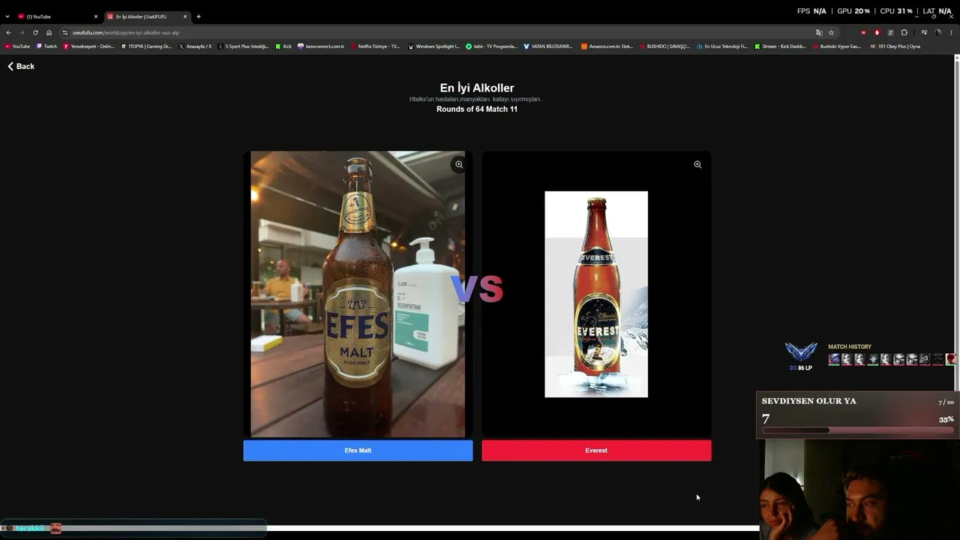The height and width of the screenshot is (540, 960).
Task: Open the Stream - Kick Dashboard bookmark
Action: (780, 46)
